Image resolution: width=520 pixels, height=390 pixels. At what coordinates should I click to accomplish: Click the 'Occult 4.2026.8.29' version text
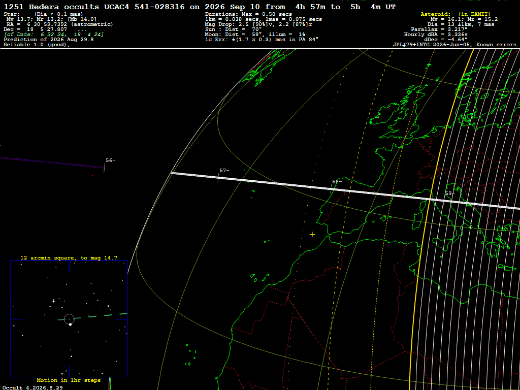[x=32, y=387]
